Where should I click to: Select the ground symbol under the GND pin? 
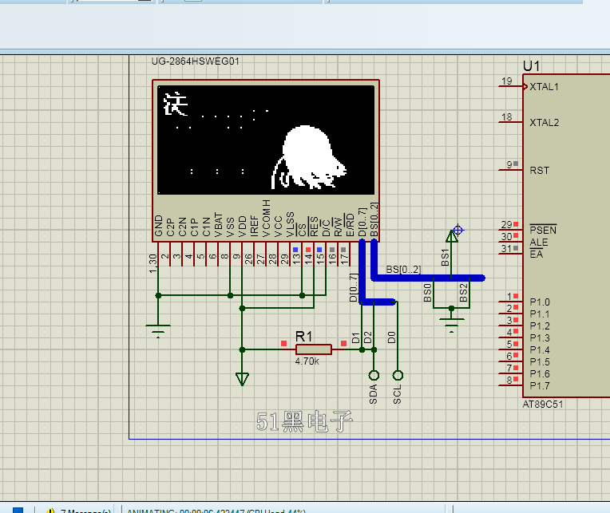coord(158,331)
